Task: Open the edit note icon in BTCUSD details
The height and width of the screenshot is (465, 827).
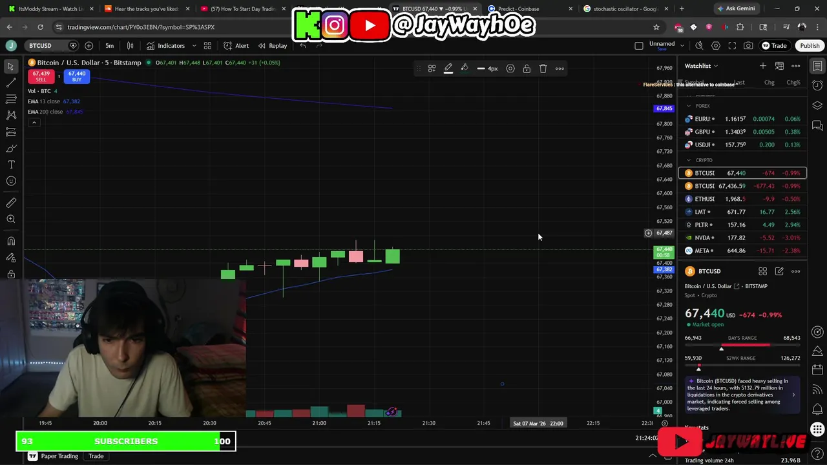Action: [779, 271]
